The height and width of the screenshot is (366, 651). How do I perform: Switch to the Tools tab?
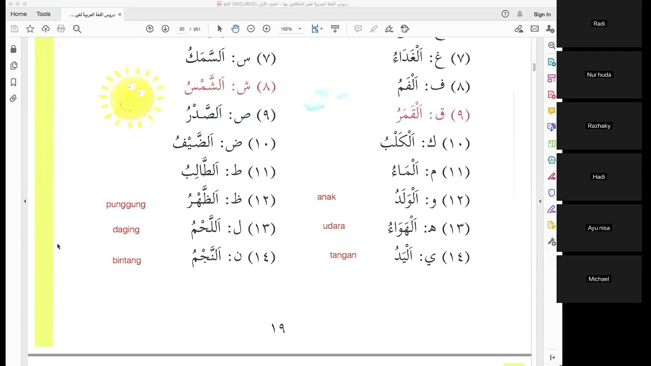click(x=43, y=14)
